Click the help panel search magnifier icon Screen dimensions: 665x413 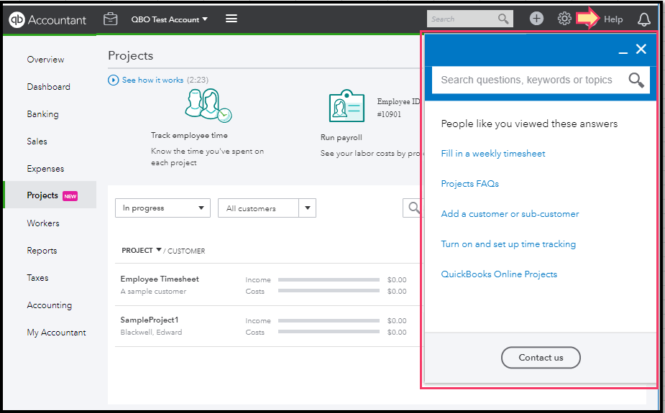[636, 80]
